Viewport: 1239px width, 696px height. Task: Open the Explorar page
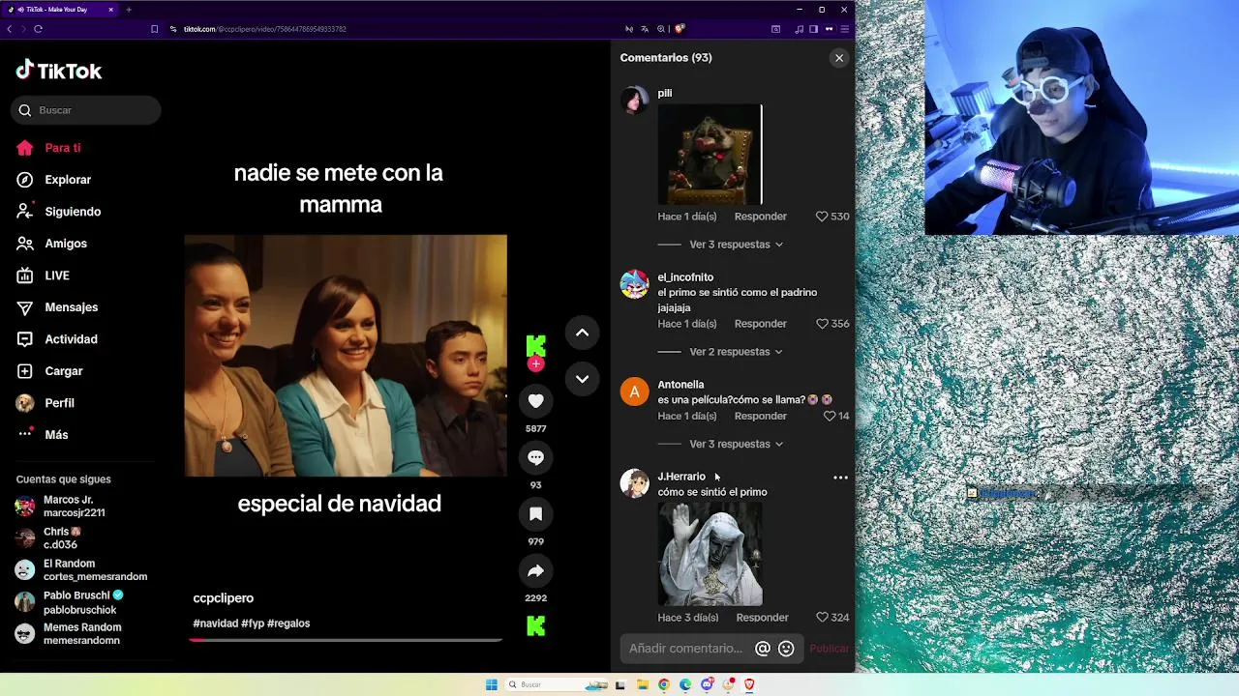tap(68, 180)
